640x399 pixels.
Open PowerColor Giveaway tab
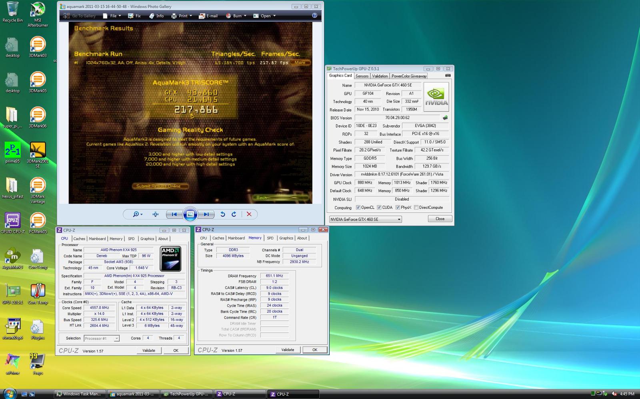(x=409, y=76)
